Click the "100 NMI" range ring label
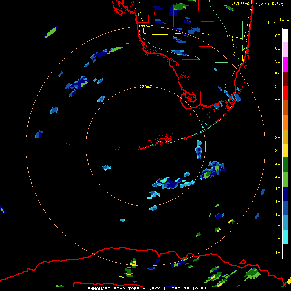This screenshot has height=291, width=291. click(145, 26)
